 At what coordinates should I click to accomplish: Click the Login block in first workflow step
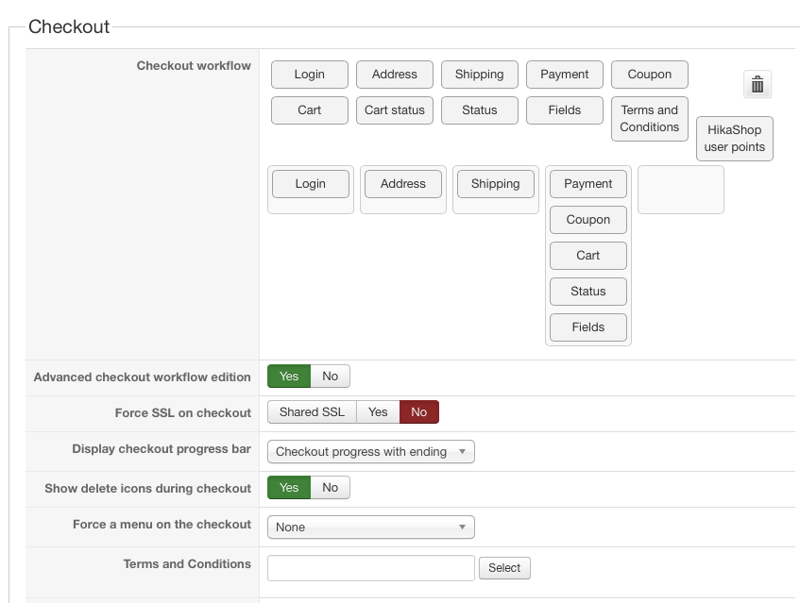point(310,184)
